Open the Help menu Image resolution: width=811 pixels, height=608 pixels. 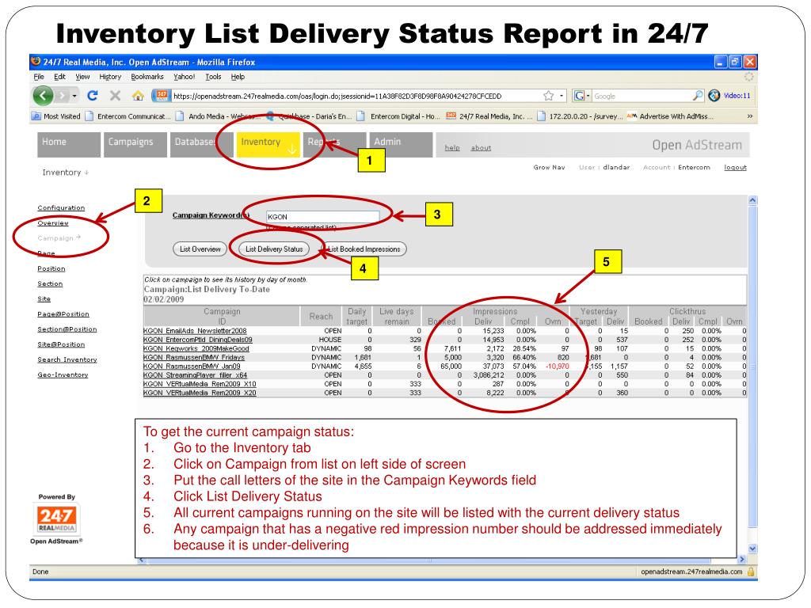pos(238,77)
